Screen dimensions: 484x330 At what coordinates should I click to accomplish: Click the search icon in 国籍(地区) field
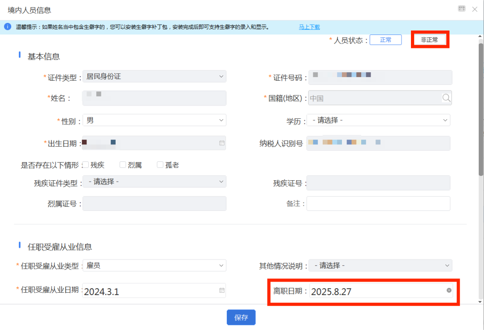(x=446, y=98)
